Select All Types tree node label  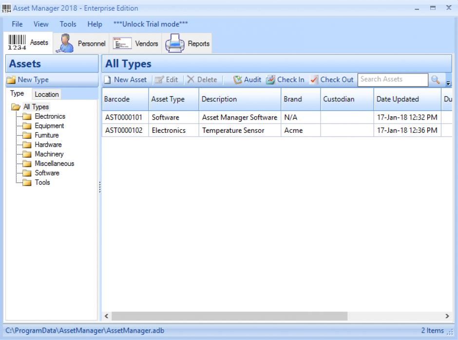pyautogui.click(x=36, y=107)
